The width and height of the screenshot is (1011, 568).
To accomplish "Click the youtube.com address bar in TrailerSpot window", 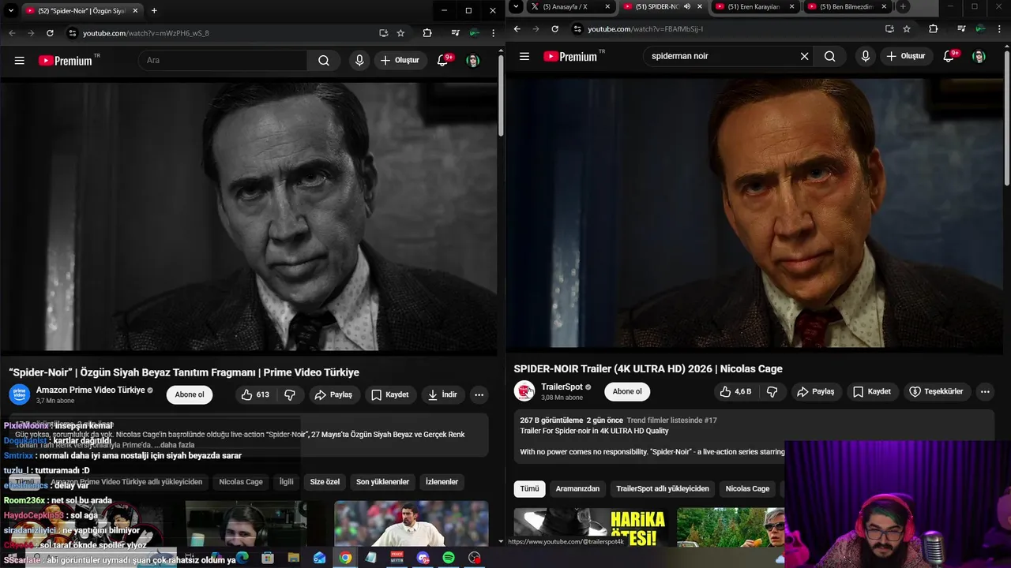I will (723, 29).
